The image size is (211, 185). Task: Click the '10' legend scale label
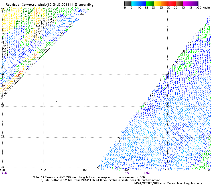[x=139, y=8]
